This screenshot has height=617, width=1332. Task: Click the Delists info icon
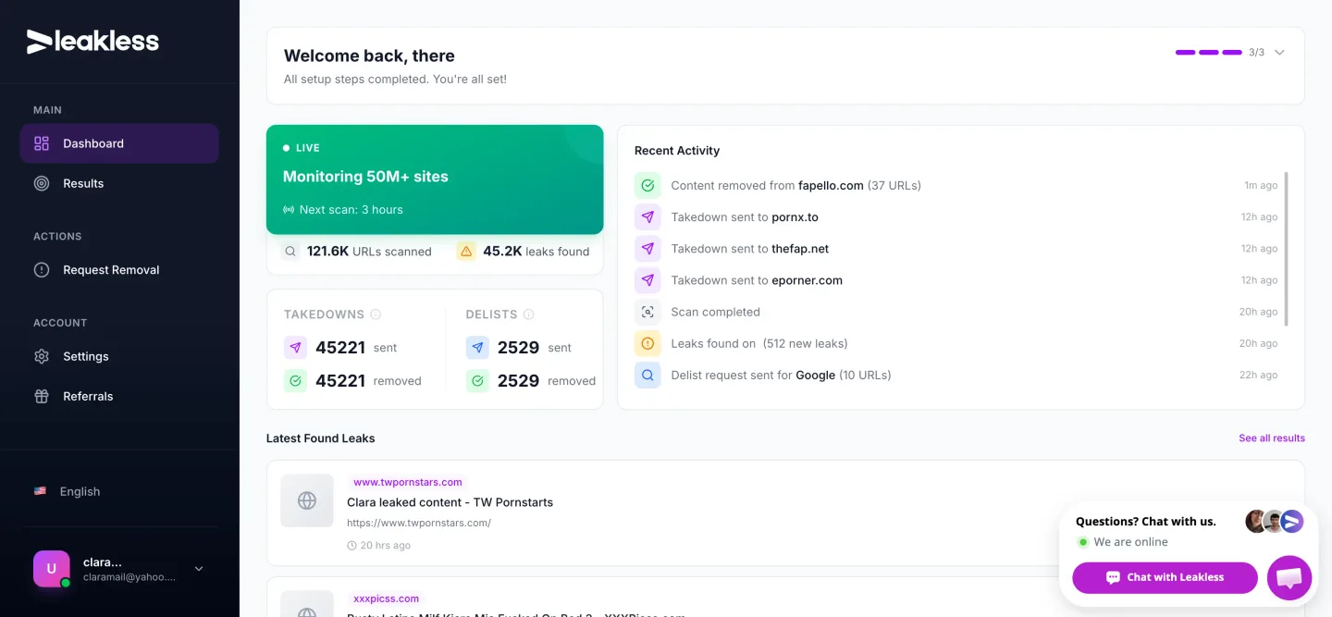tap(528, 315)
